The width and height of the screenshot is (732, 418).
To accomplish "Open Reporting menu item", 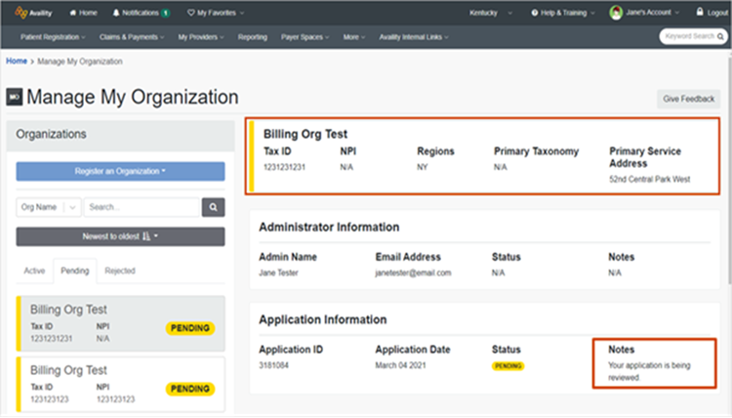I will pos(253,37).
